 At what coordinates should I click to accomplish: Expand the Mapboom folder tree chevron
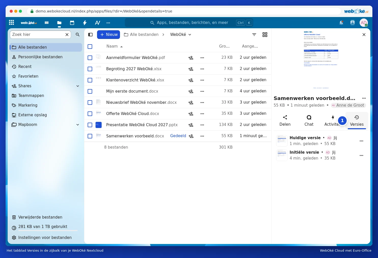click(x=78, y=125)
